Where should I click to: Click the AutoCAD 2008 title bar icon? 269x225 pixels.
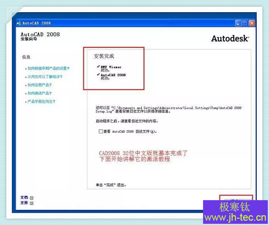click(x=19, y=23)
